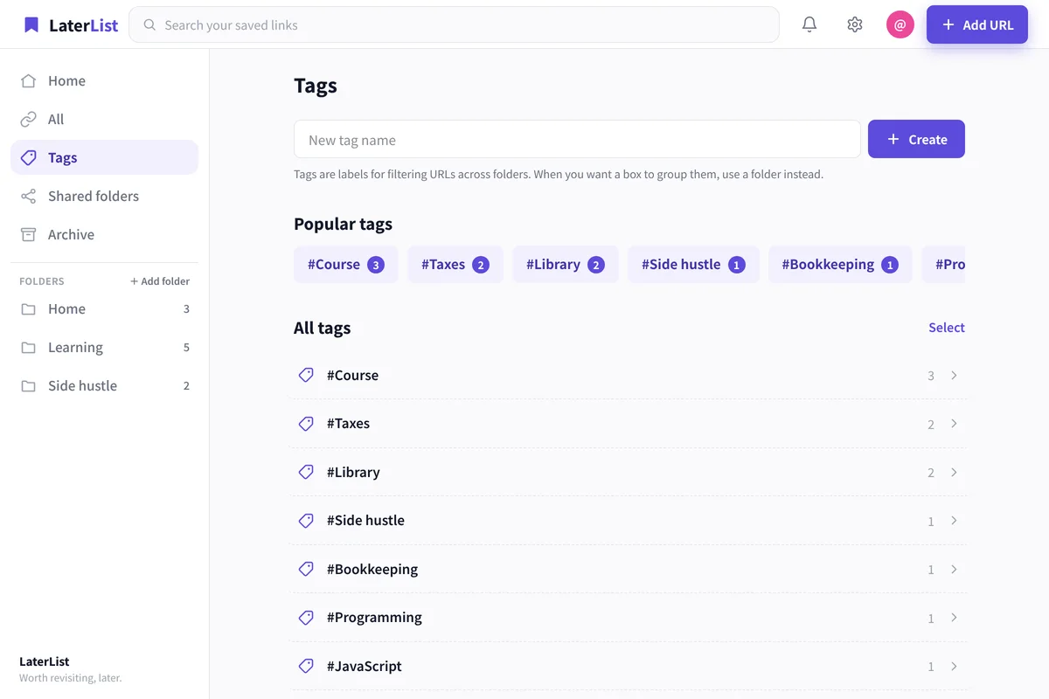The image size is (1049, 699).
Task: Open settings via the gear icon
Action: (855, 24)
